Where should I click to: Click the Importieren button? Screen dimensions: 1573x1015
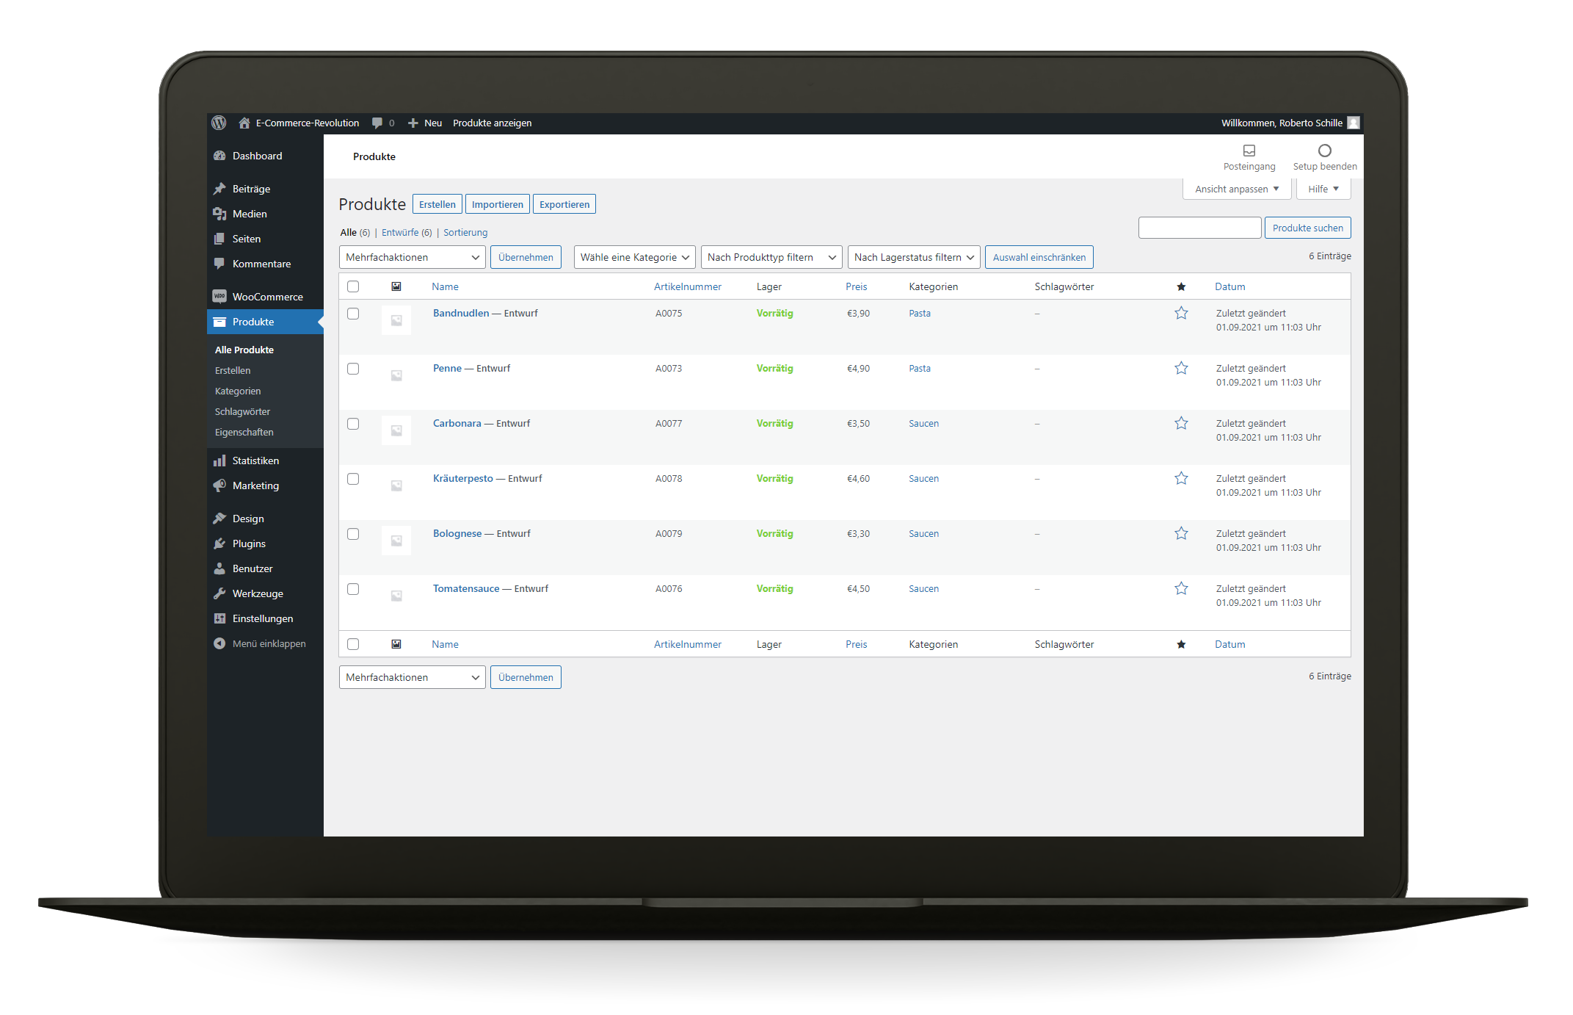click(497, 204)
